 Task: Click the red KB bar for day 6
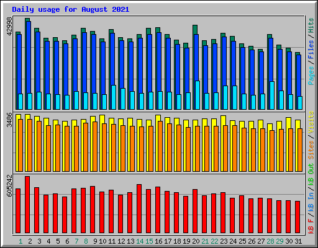[65, 215]
